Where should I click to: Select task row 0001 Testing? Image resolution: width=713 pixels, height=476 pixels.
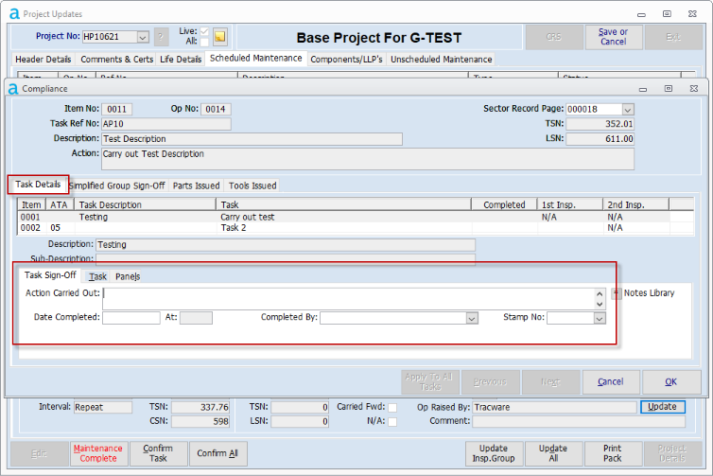click(356, 217)
